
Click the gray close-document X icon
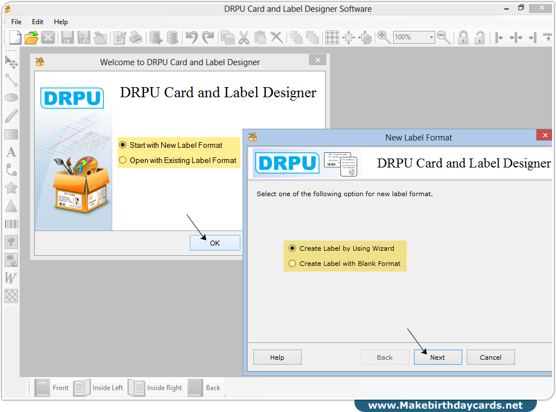(48, 37)
